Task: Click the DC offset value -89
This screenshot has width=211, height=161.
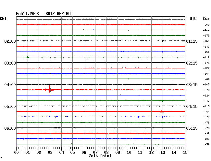Action: 207,79
